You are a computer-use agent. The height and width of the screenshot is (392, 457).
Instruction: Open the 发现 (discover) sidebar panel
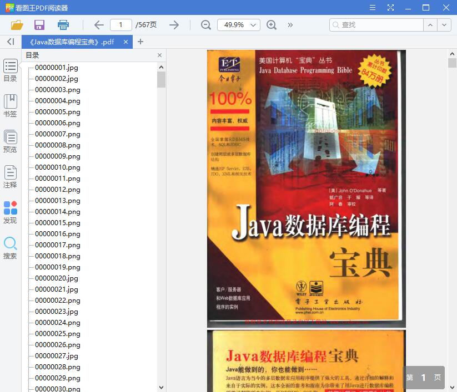click(10, 212)
